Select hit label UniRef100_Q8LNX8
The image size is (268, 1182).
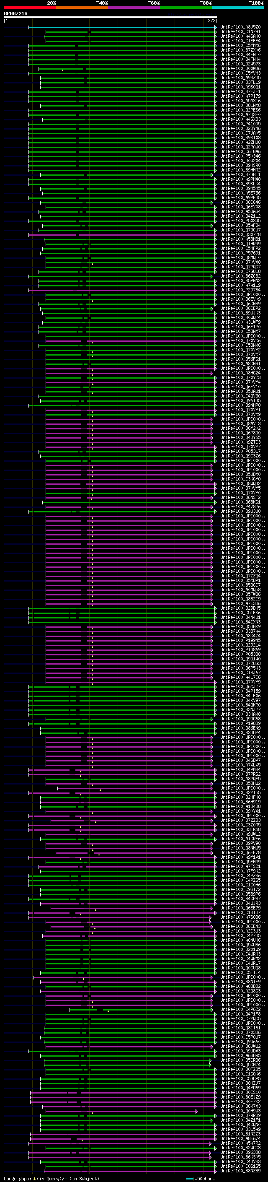[240, 106]
